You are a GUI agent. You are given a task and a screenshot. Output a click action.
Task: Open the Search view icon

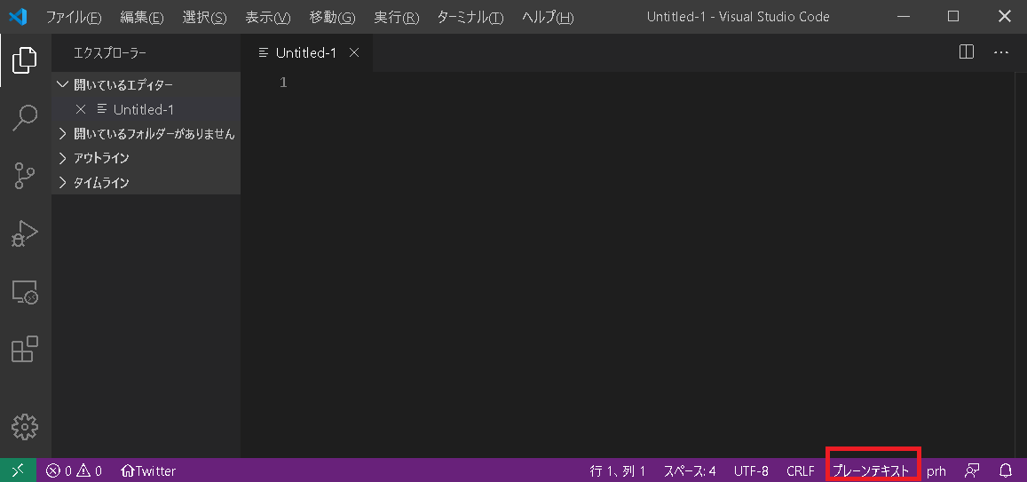click(x=25, y=118)
